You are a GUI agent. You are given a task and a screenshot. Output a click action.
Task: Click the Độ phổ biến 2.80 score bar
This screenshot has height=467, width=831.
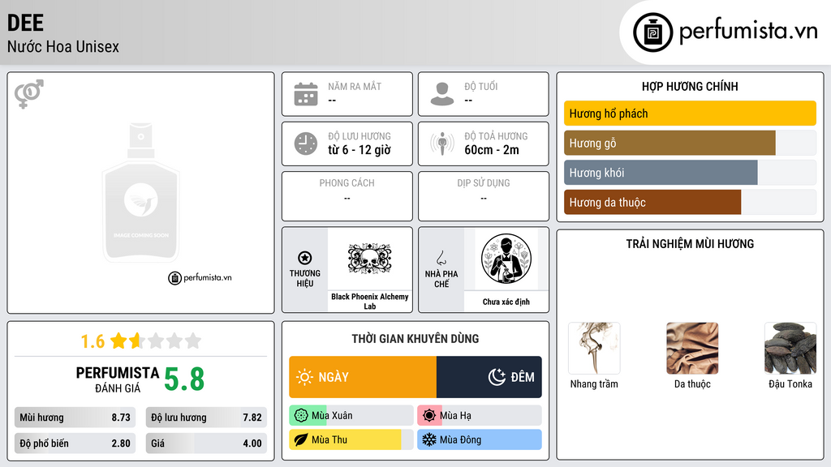(x=75, y=443)
